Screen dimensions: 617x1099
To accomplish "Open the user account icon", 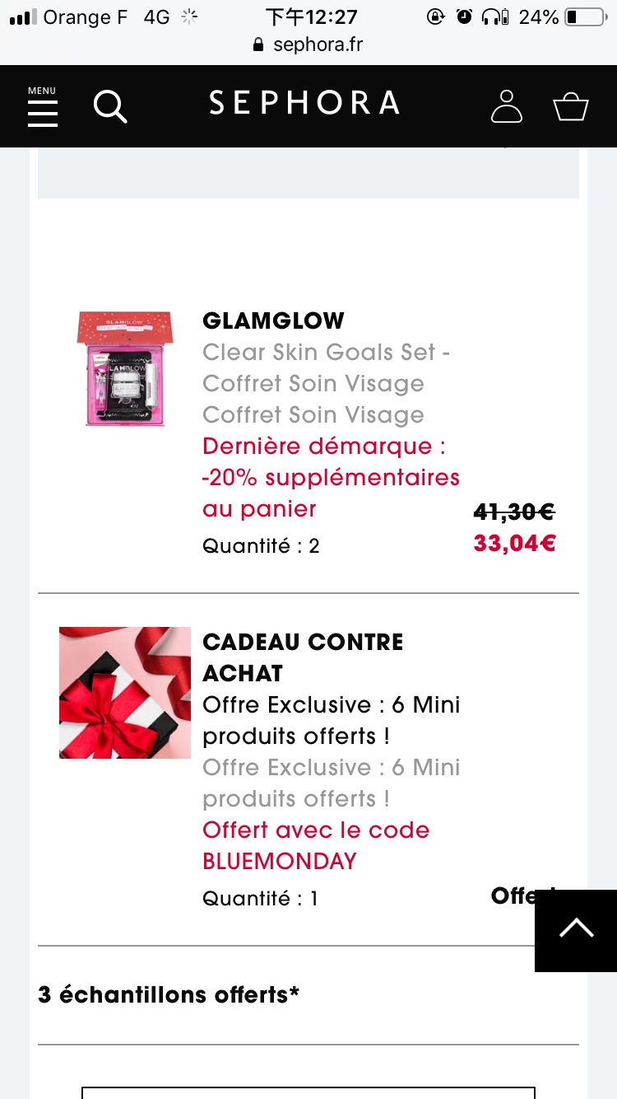I will tap(507, 106).
